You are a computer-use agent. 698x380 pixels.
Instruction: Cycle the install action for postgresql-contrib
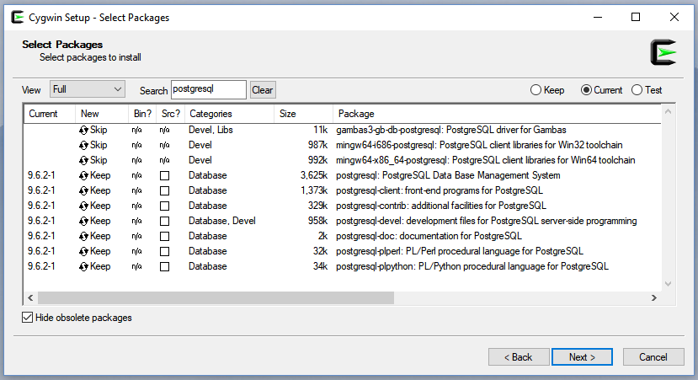pos(83,206)
